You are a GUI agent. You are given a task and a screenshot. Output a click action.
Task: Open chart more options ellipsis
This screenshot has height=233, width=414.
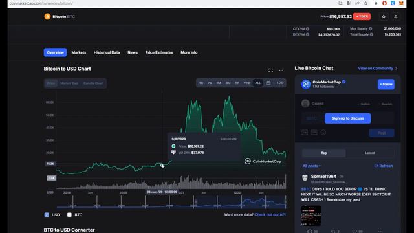(281, 71)
